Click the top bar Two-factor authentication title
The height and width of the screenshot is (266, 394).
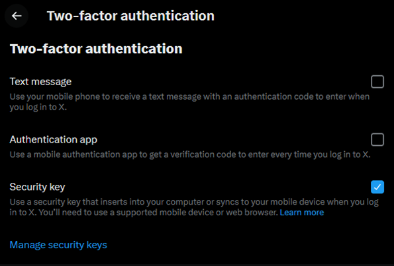click(x=130, y=16)
